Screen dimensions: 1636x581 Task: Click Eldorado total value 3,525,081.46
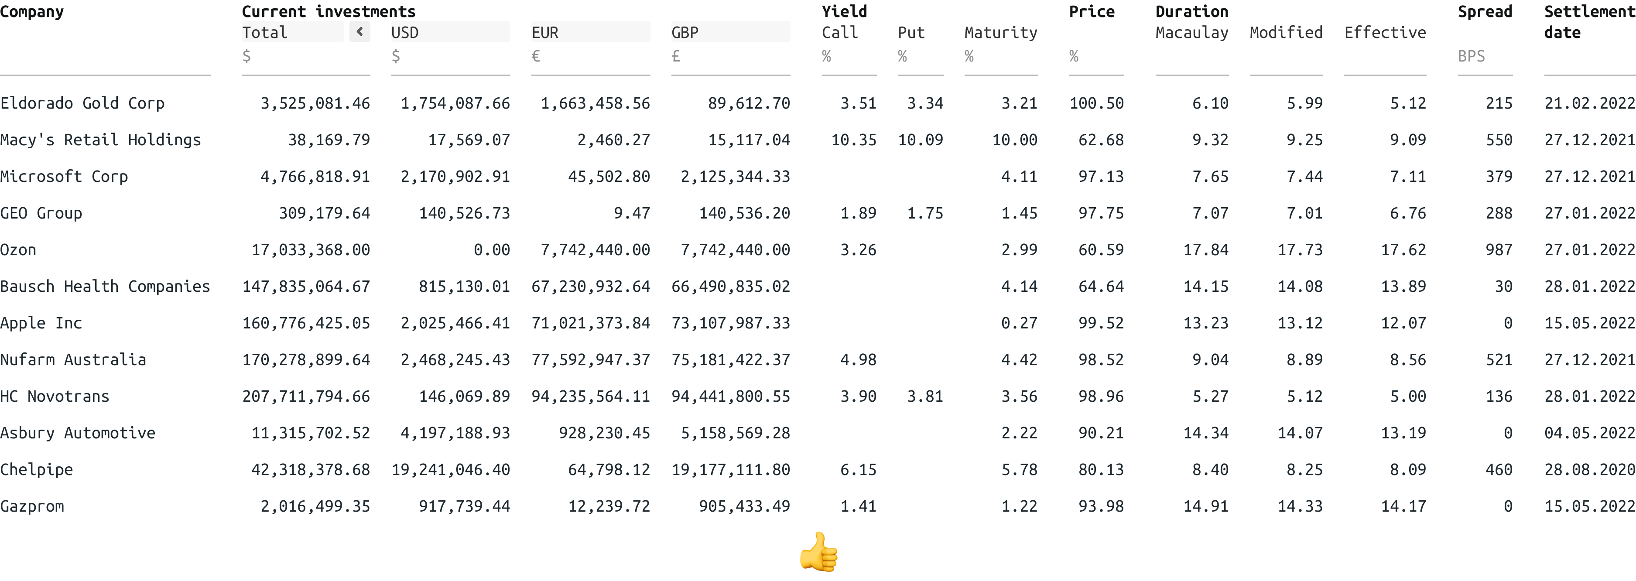pos(315,103)
